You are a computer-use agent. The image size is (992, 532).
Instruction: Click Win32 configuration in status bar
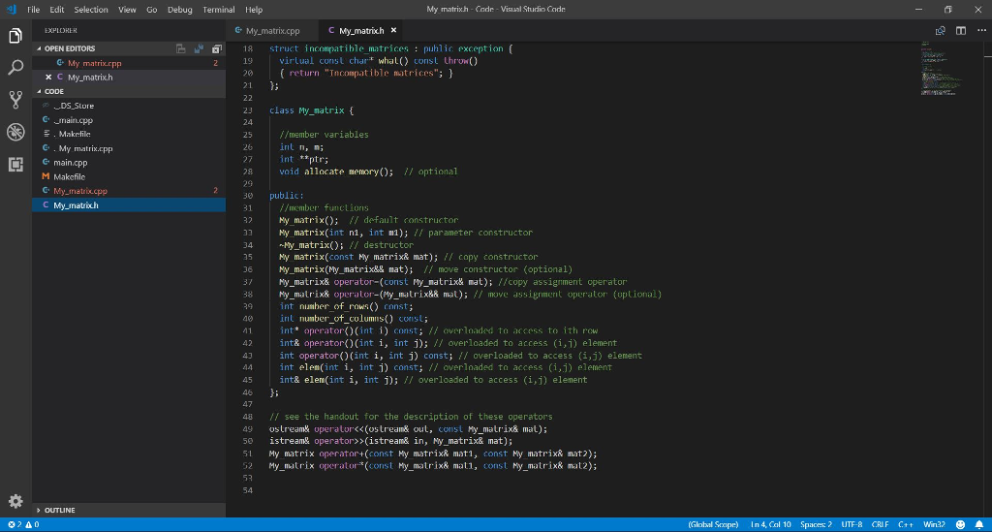click(934, 524)
